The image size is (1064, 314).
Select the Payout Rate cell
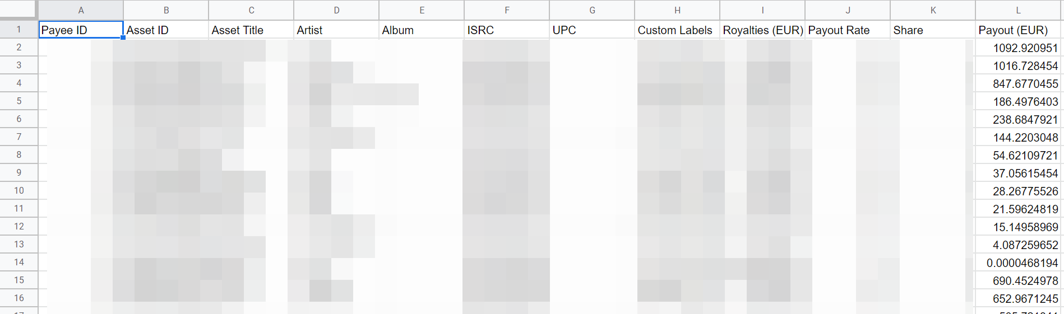[848, 30]
